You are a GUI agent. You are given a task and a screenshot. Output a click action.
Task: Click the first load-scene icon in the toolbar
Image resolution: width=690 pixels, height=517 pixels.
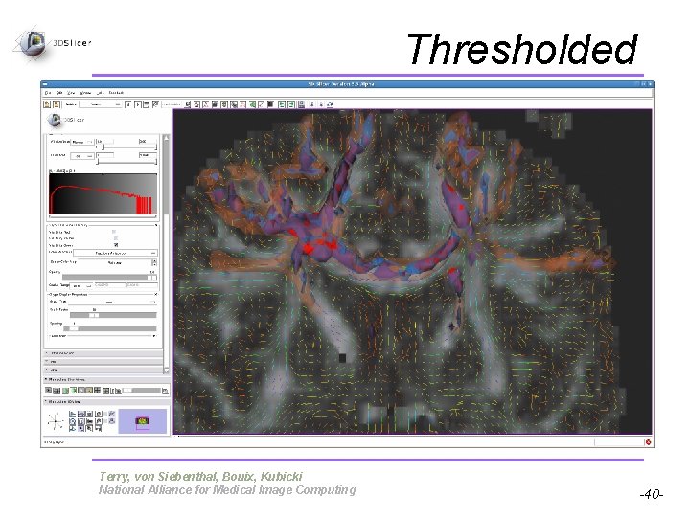point(47,104)
